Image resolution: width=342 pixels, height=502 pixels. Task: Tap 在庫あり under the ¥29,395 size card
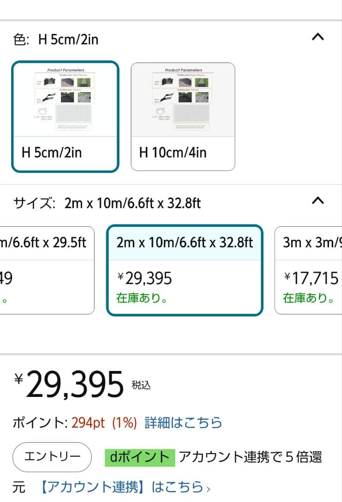[x=142, y=298]
